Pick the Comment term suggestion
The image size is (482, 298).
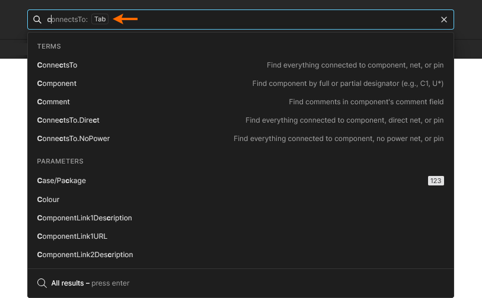240,102
